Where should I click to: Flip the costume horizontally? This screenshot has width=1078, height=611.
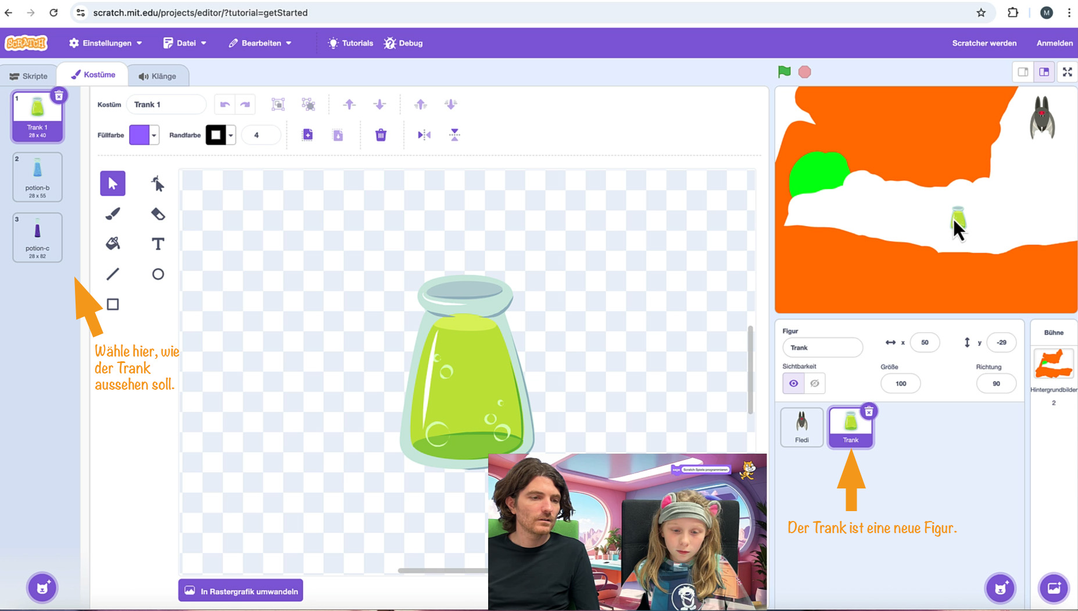pyautogui.click(x=424, y=135)
